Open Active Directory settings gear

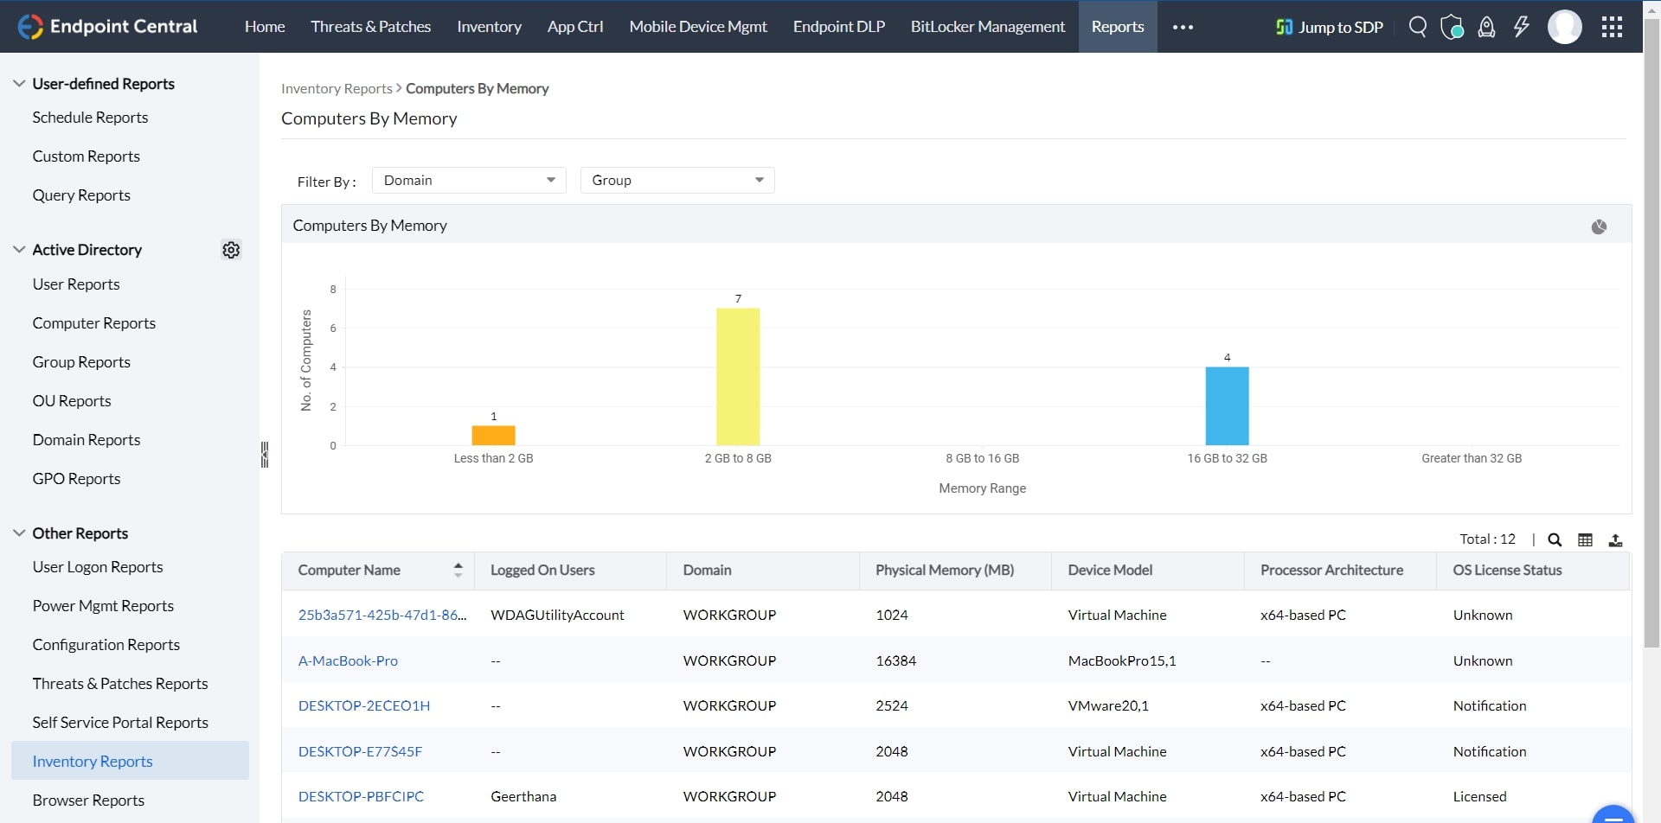[231, 250]
